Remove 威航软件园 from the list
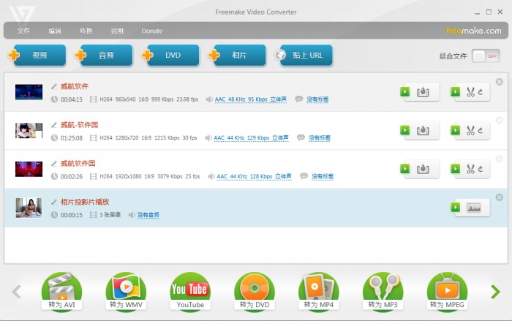 coord(500,159)
